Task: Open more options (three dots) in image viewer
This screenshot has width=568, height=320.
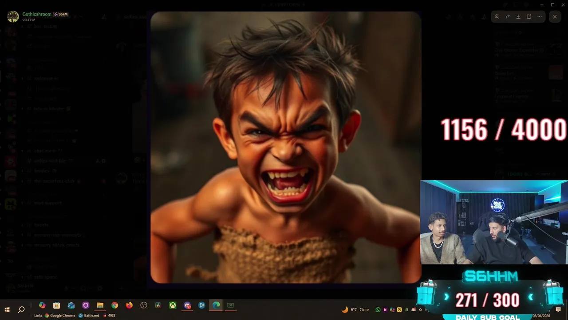Action: tap(540, 16)
